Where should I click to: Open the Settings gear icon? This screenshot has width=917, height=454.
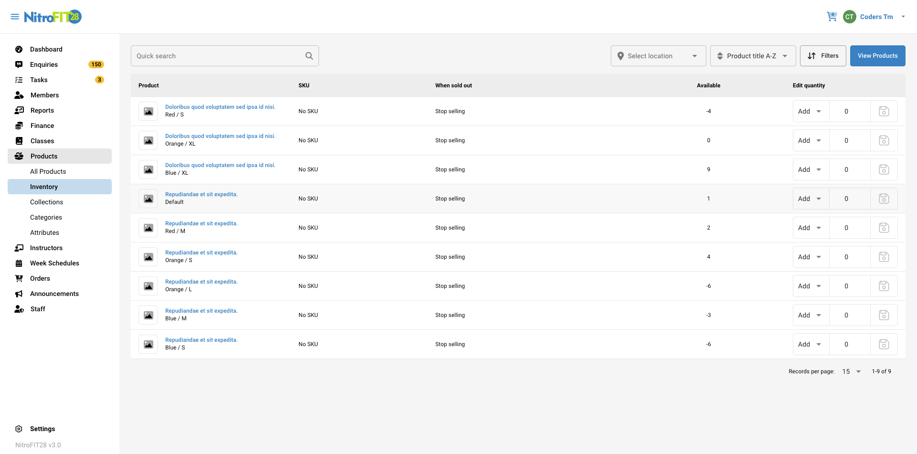coord(19,429)
